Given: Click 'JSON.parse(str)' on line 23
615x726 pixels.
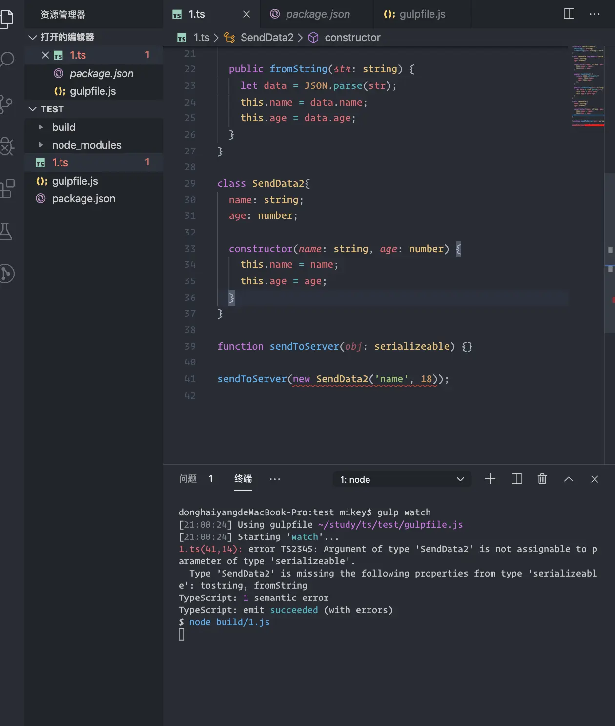Looking at the screenshot, I should 348,85.
